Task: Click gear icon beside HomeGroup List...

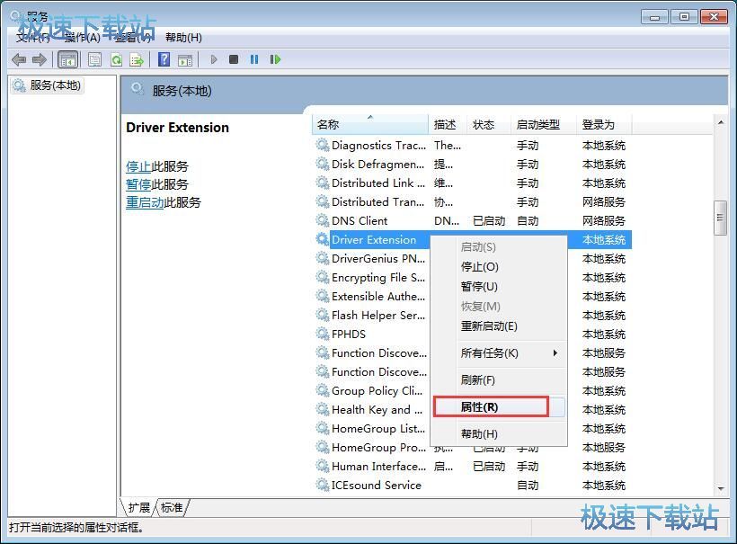Action: coord(322,428)
